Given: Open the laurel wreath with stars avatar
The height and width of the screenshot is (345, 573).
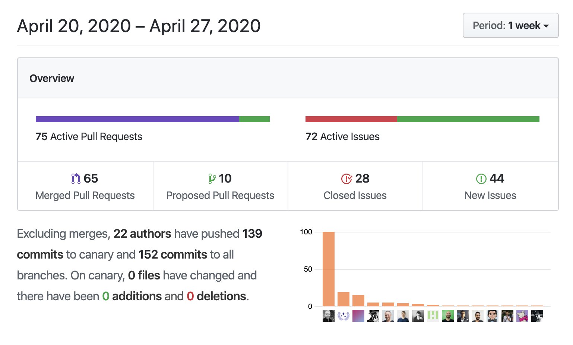Looking at the screenshot, I should (x=344, y=316).
